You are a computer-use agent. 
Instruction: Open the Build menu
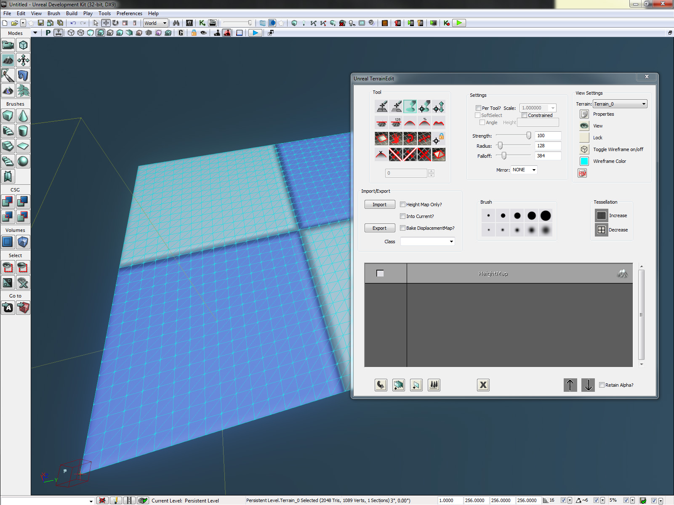(x=72, y=13)
